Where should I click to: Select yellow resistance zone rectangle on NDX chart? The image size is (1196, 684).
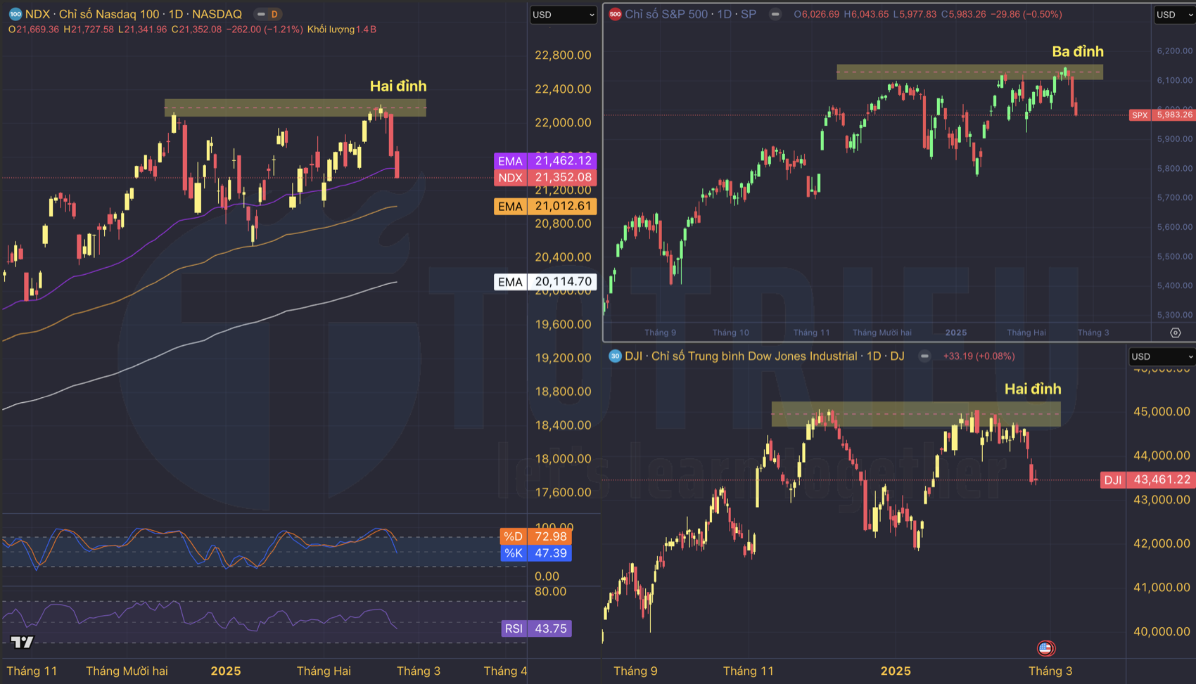295,108
